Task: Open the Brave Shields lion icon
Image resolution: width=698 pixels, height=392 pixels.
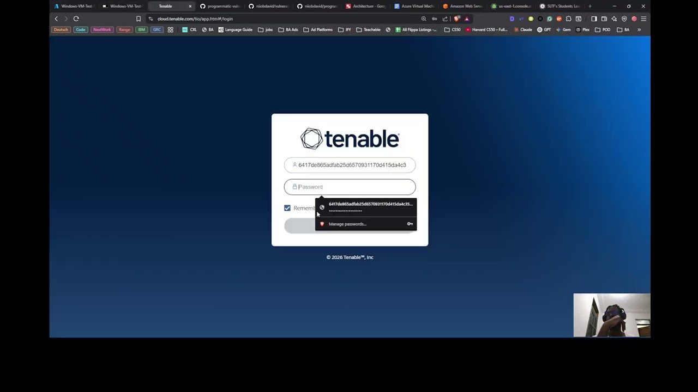Action: tap(456, 19)
